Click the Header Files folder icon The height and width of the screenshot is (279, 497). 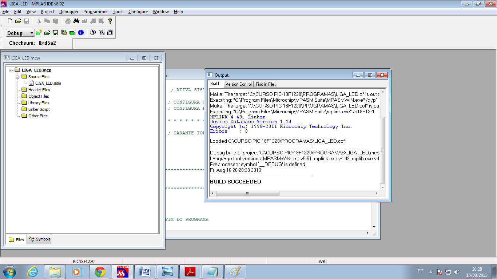click(x=24, y=89)
